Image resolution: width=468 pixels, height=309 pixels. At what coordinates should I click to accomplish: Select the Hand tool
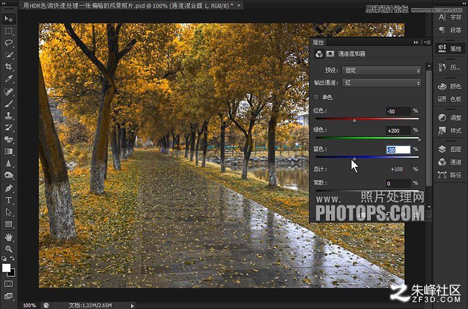[9, 238]
